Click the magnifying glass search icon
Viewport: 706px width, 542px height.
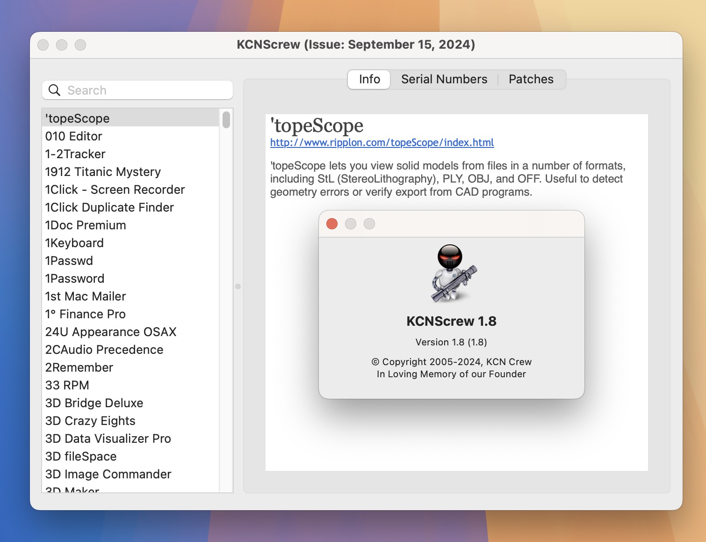55,90
